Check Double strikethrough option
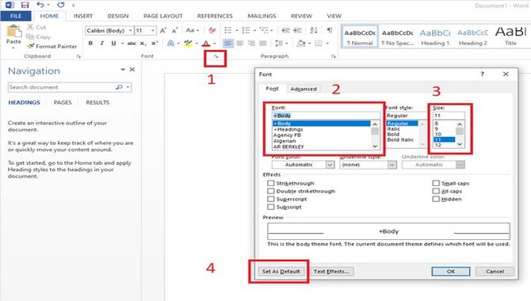This screenshot has height=301, width=531. (270, 191)
